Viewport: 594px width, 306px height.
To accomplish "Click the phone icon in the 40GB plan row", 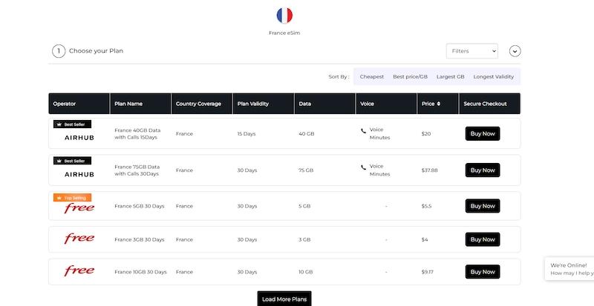I will (363, 130).
